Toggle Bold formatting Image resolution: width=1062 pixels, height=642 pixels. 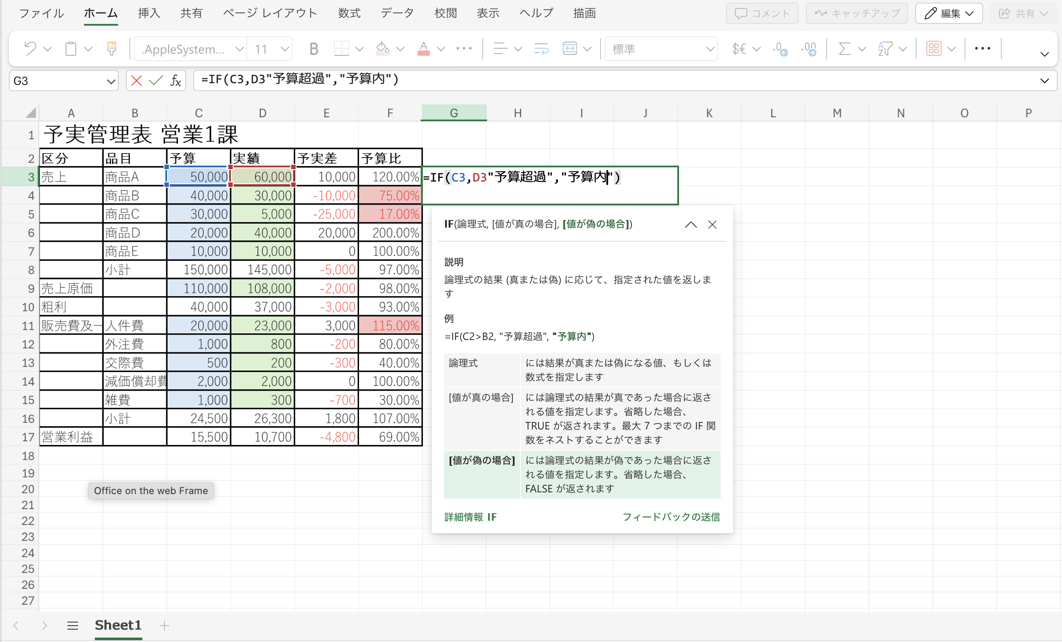pos(313,49)
